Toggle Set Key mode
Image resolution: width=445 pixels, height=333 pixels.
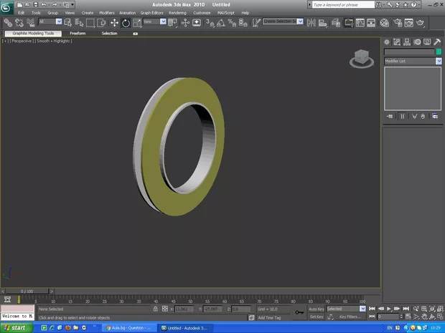tap(317, 317)
